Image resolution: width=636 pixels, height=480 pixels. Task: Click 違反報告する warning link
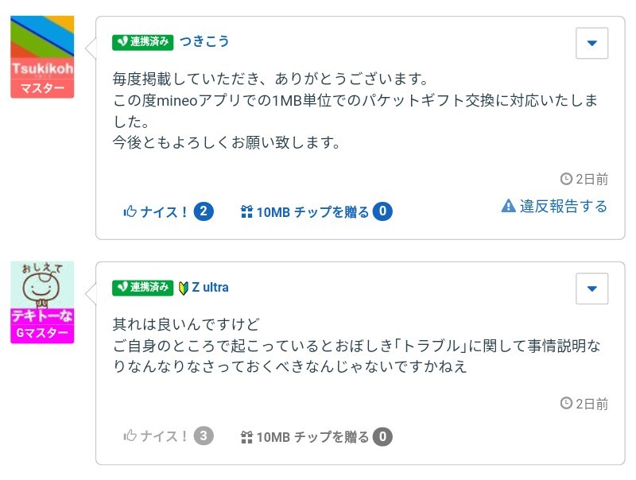click(563, 207)
